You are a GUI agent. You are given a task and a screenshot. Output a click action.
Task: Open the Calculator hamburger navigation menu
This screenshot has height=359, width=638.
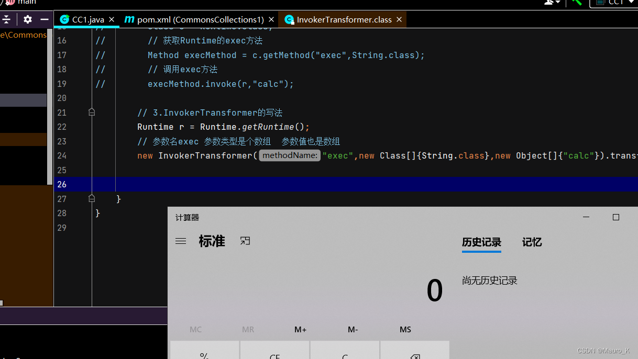pyautogui.click(x=181, y=241)
